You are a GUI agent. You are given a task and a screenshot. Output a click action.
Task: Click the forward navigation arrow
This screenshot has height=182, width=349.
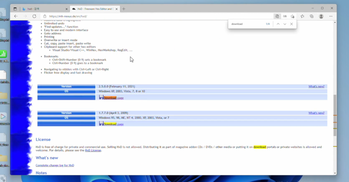click(25, 16)
